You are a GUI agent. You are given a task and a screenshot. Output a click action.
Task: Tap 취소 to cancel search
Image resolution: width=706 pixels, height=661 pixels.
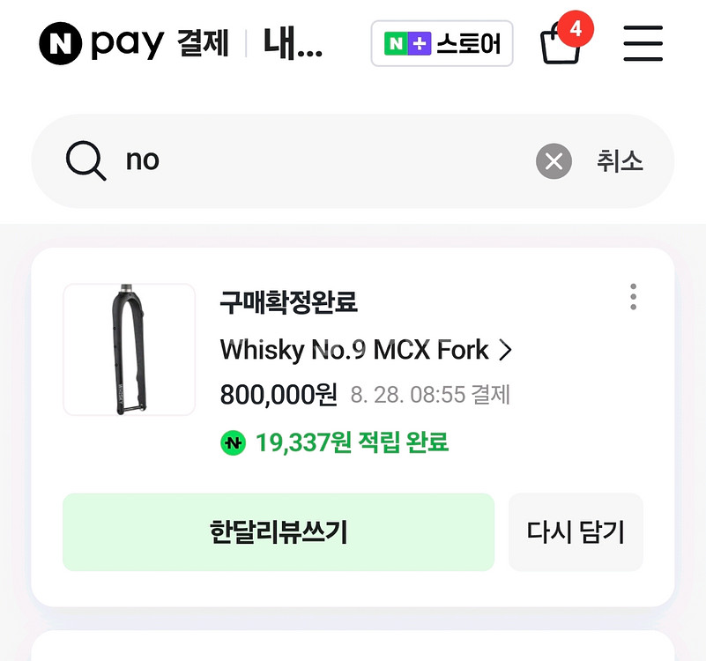pos(620,161)
